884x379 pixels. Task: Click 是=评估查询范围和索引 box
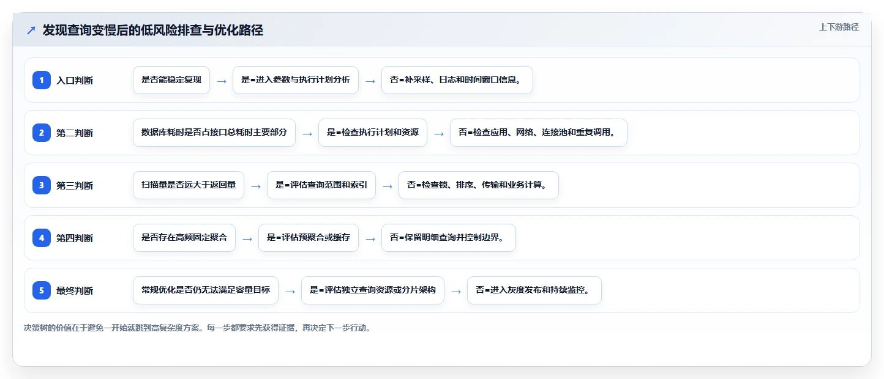tap(321, 185)
